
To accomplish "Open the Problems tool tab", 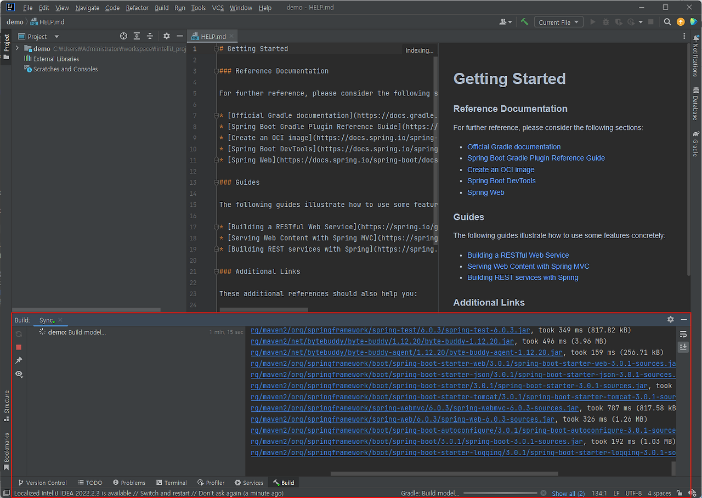I will point(129,483).
